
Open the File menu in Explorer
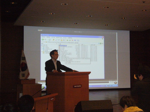[x=43, y=37]
